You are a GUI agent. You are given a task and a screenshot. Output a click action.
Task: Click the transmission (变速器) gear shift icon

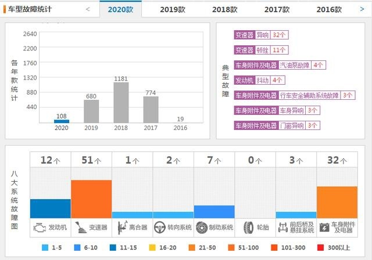[x=81, y=228]
